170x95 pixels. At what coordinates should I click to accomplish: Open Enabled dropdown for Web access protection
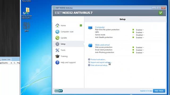tap(140, 47)
